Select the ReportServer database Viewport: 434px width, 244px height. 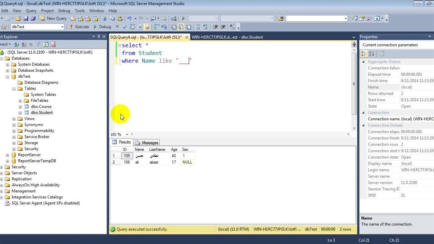click(x=29, y=155)
